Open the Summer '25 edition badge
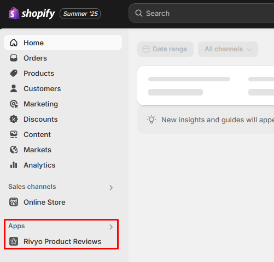This screenshot has width=274, height=262. coord(80,14)
